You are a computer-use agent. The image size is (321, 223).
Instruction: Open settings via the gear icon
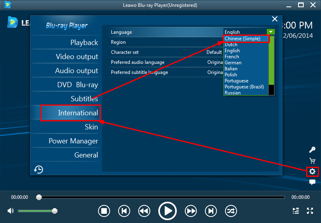(x=313, y=172)
